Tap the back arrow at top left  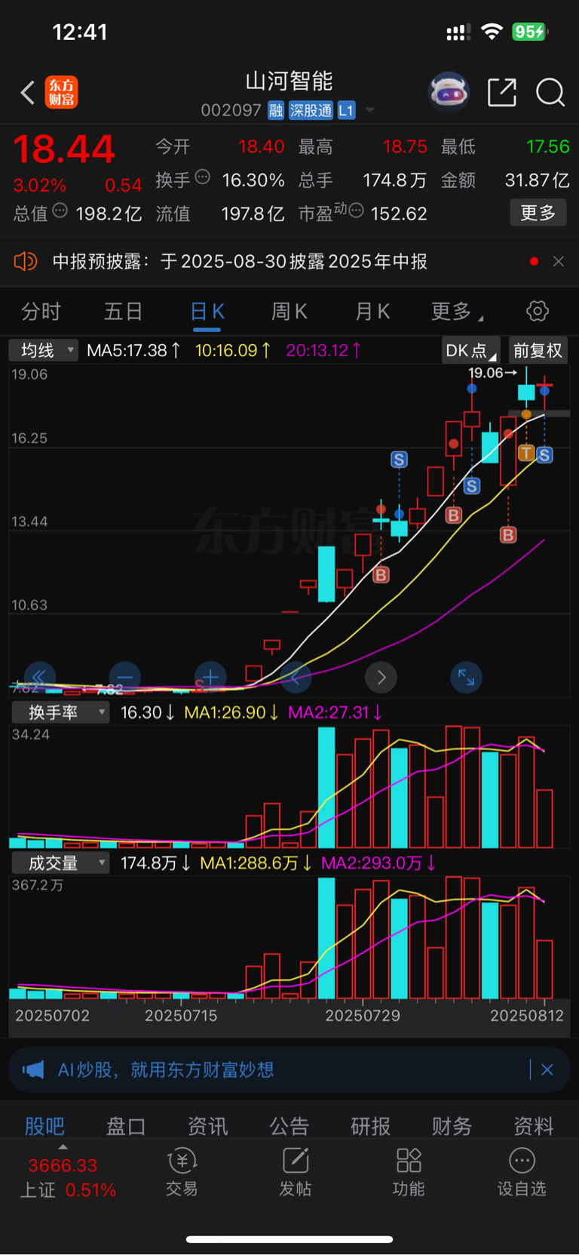[x=28, y=93]
